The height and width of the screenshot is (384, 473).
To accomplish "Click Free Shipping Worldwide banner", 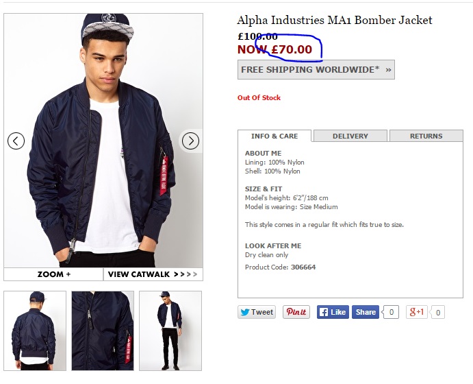I will click(x=316, y=69).
